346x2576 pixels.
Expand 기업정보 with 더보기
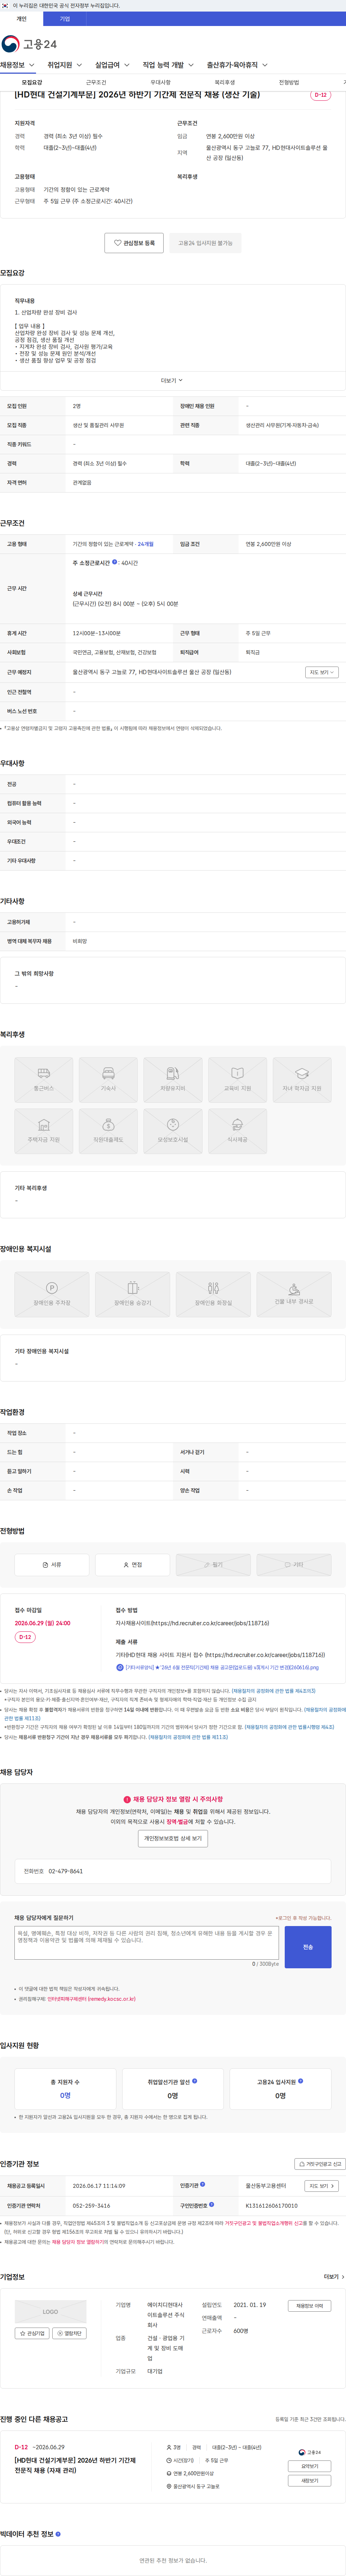coord(334,2277)
